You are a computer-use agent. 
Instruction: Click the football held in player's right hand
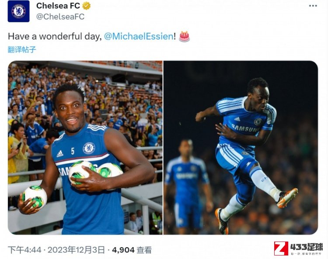point(34,197)
